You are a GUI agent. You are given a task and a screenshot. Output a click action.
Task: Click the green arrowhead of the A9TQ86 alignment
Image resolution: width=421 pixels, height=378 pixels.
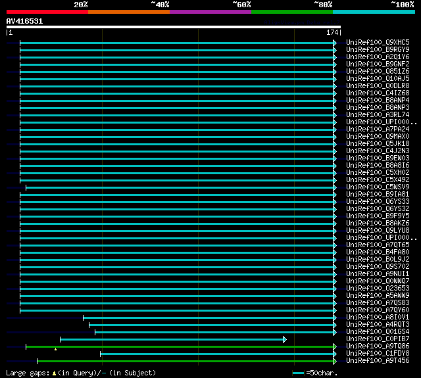[335, 347]
